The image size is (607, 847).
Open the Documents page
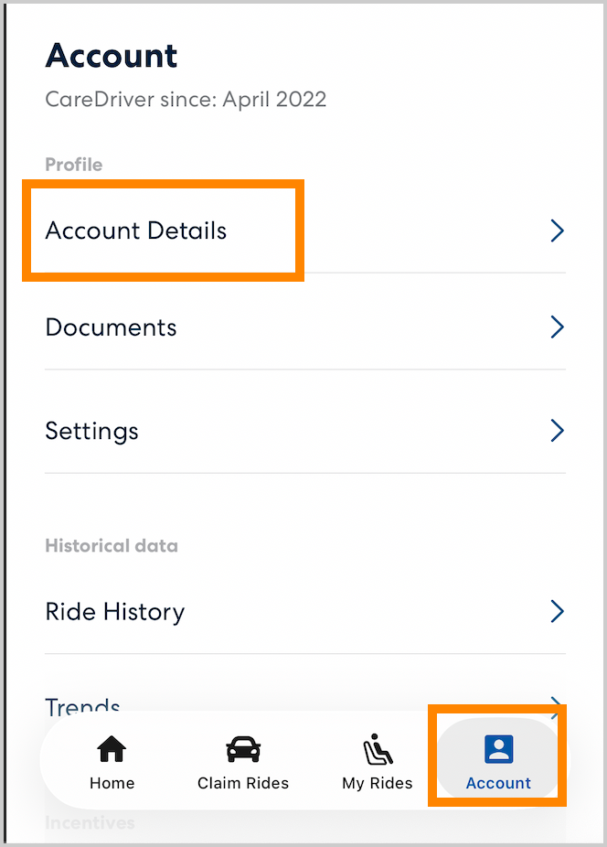pos(111,327)
